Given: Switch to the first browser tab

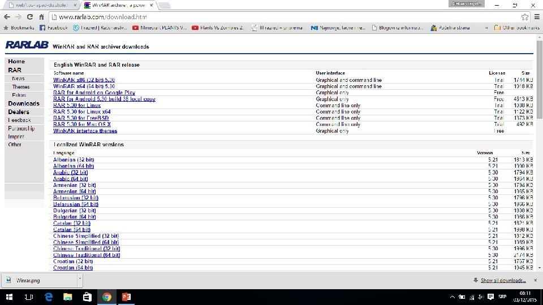Looking at the screenshot, I should point(42,5).
